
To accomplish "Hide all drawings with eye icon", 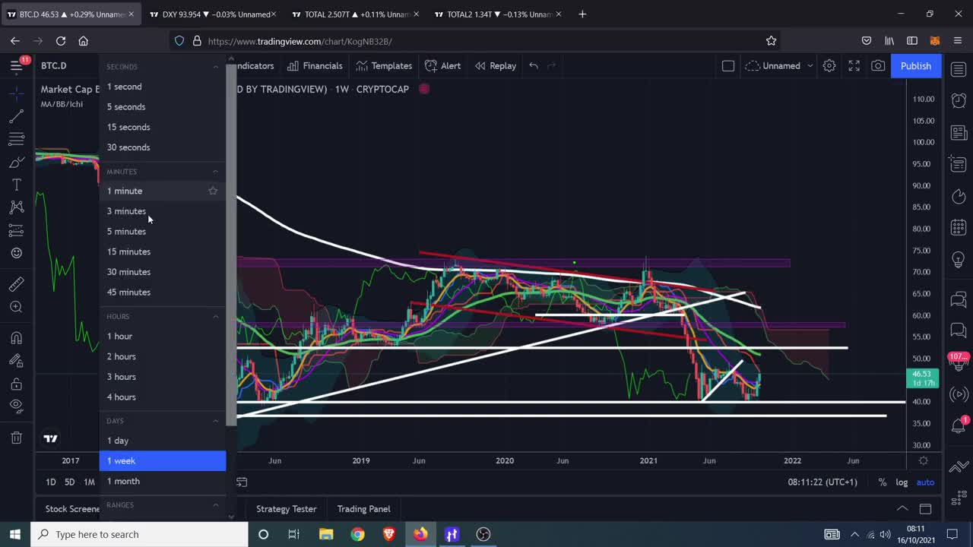I will pos(17,406).
